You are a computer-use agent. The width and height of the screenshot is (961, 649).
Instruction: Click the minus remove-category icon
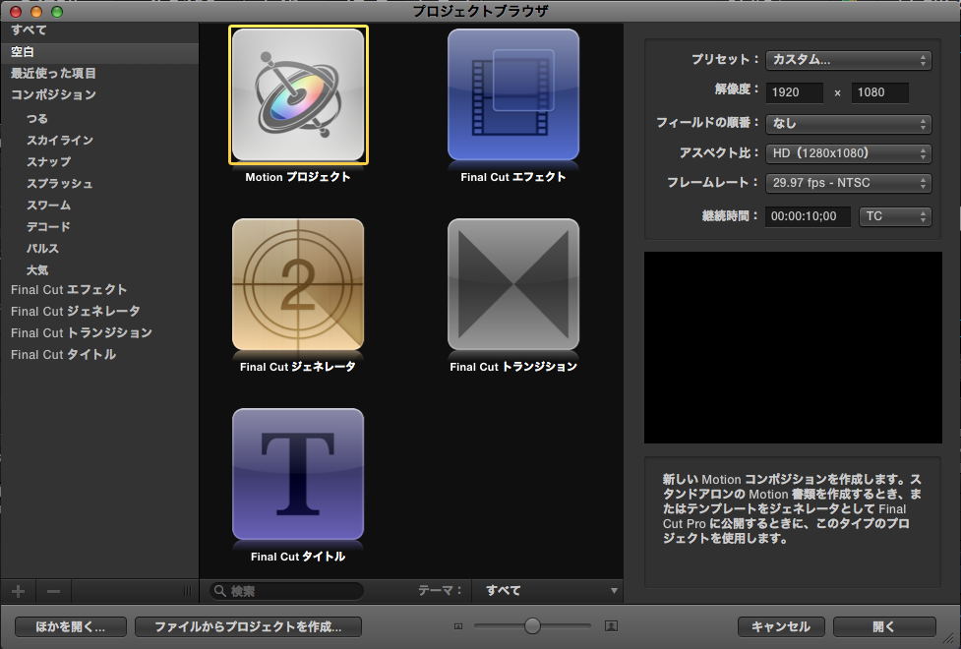tap(53, 591)
